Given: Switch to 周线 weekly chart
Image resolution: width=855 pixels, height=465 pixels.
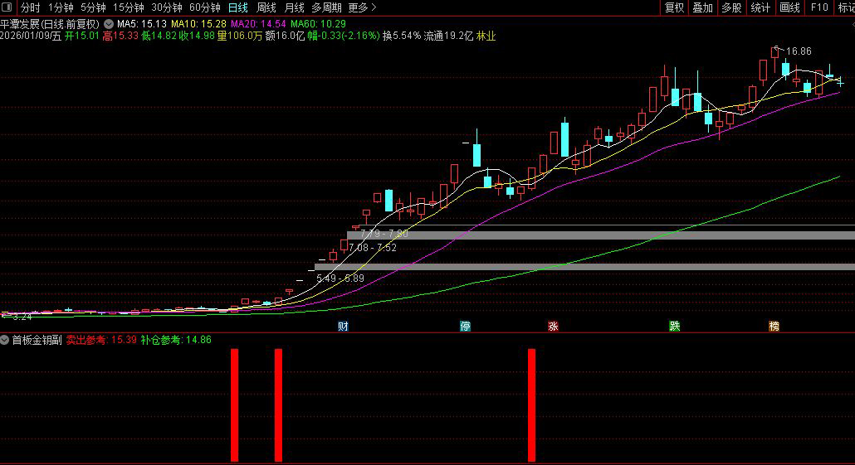Looking at the screenshot, I should [x=266, y=7].
